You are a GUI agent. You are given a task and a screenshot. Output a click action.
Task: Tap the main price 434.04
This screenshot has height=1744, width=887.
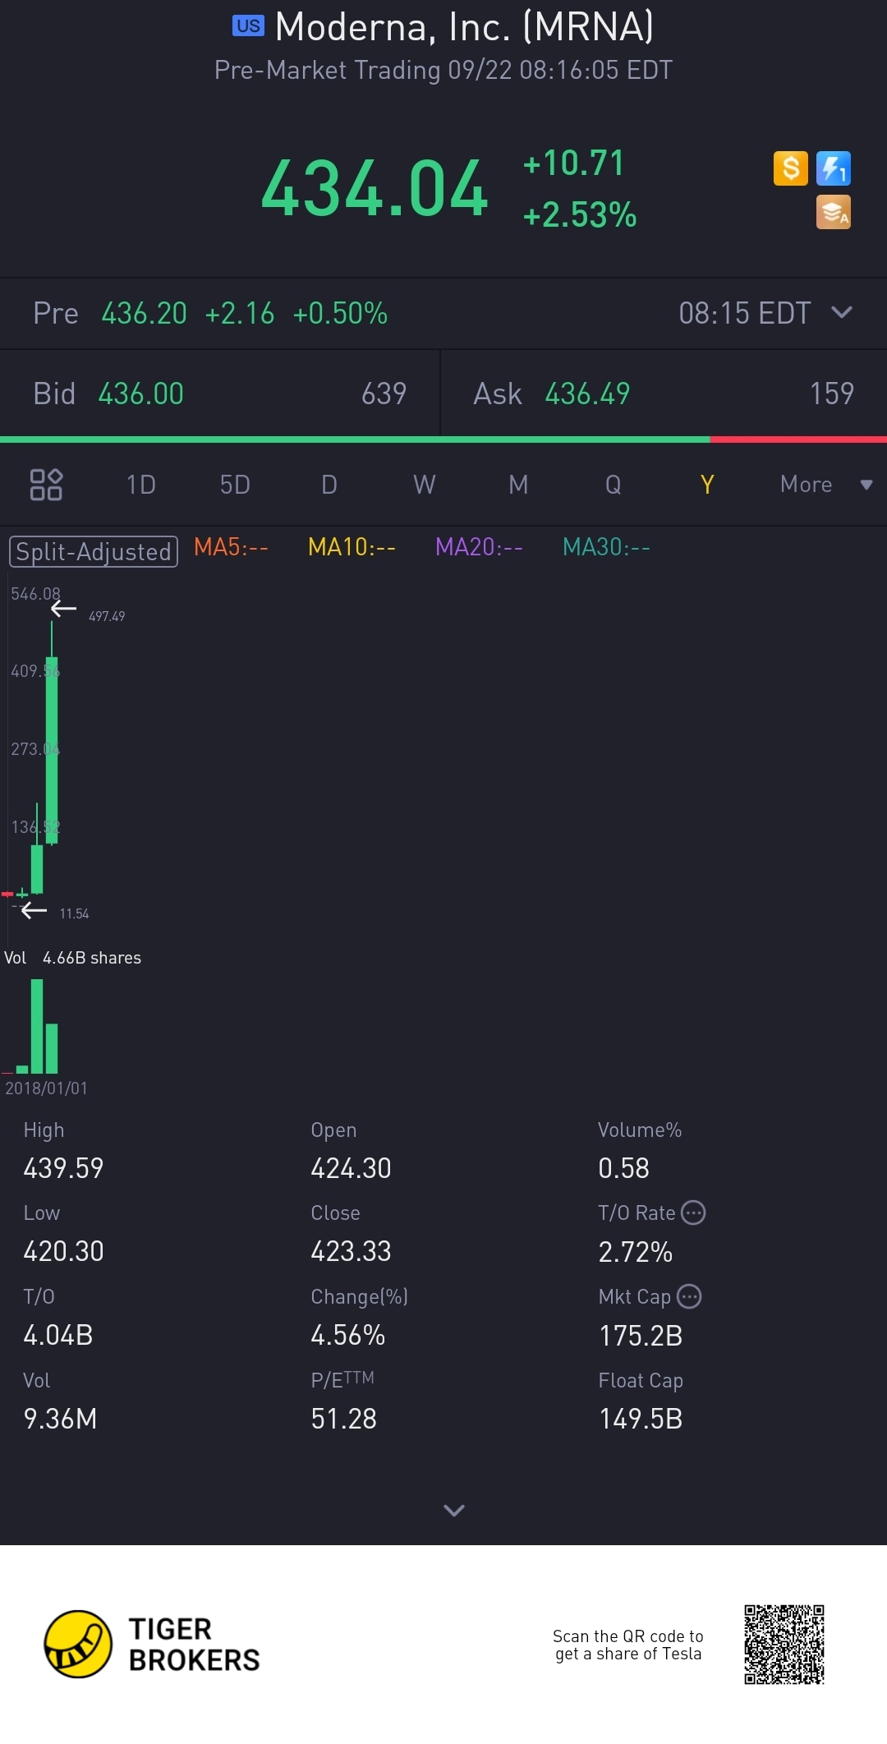click(375, 189)
